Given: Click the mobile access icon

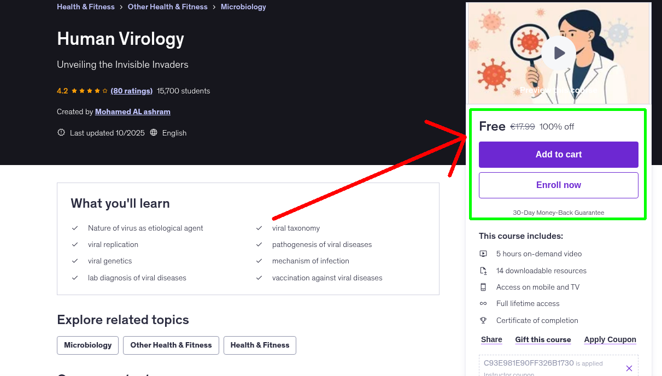Looking at the screenshot, I should pos(483,287).
